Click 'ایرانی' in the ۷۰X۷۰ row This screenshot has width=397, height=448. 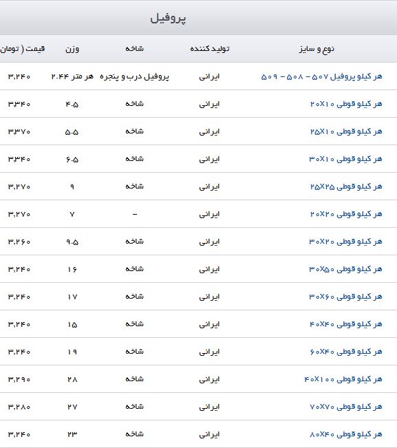click(x=209, y=407)
